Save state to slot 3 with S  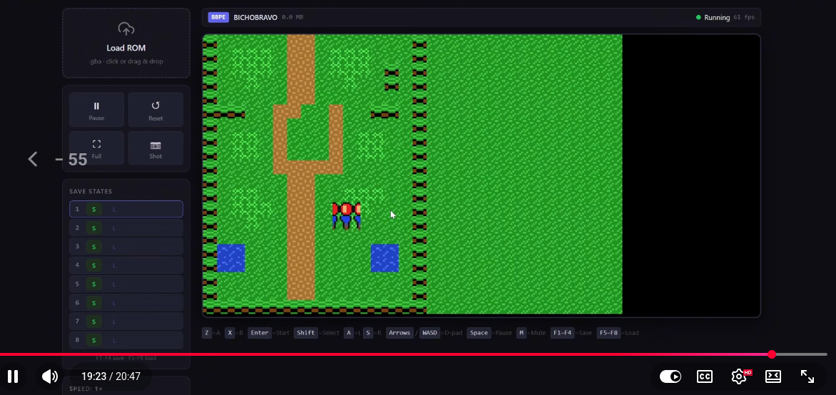94,247
